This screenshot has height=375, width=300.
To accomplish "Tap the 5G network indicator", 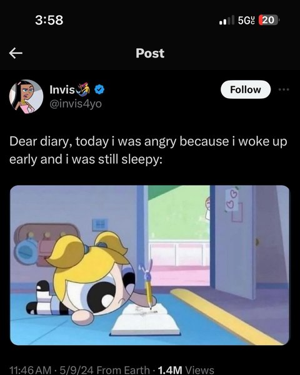I will 247,21.
